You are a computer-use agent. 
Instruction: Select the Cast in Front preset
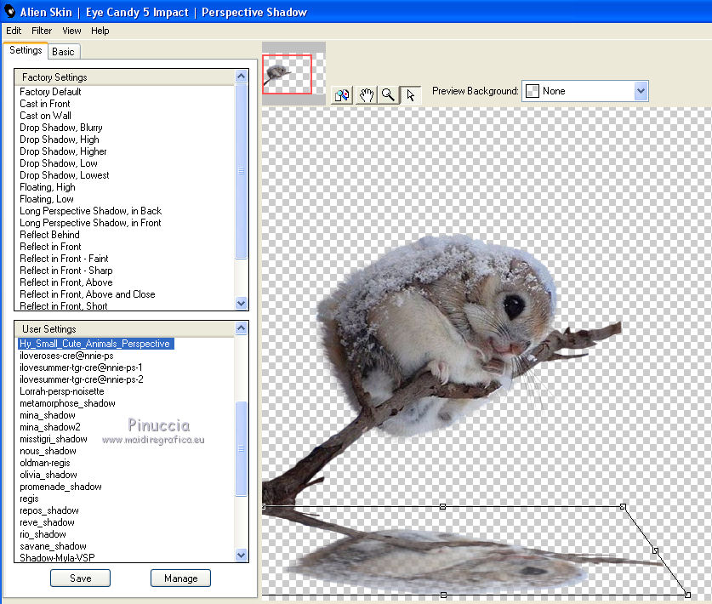[x=45, y=104]
